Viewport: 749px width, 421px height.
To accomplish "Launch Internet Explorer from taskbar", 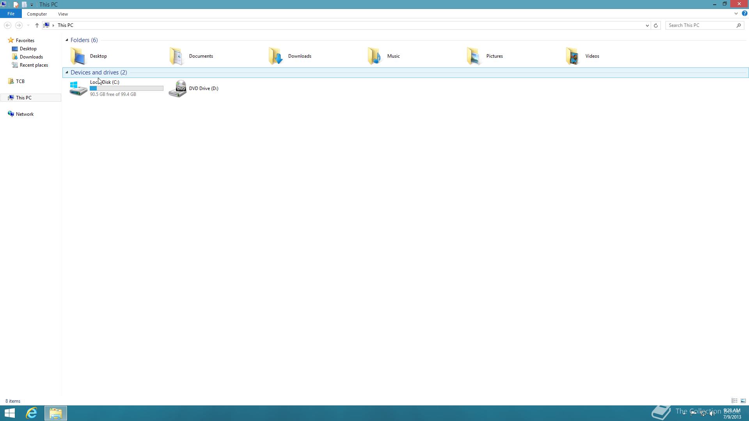I will click(32, 413).
